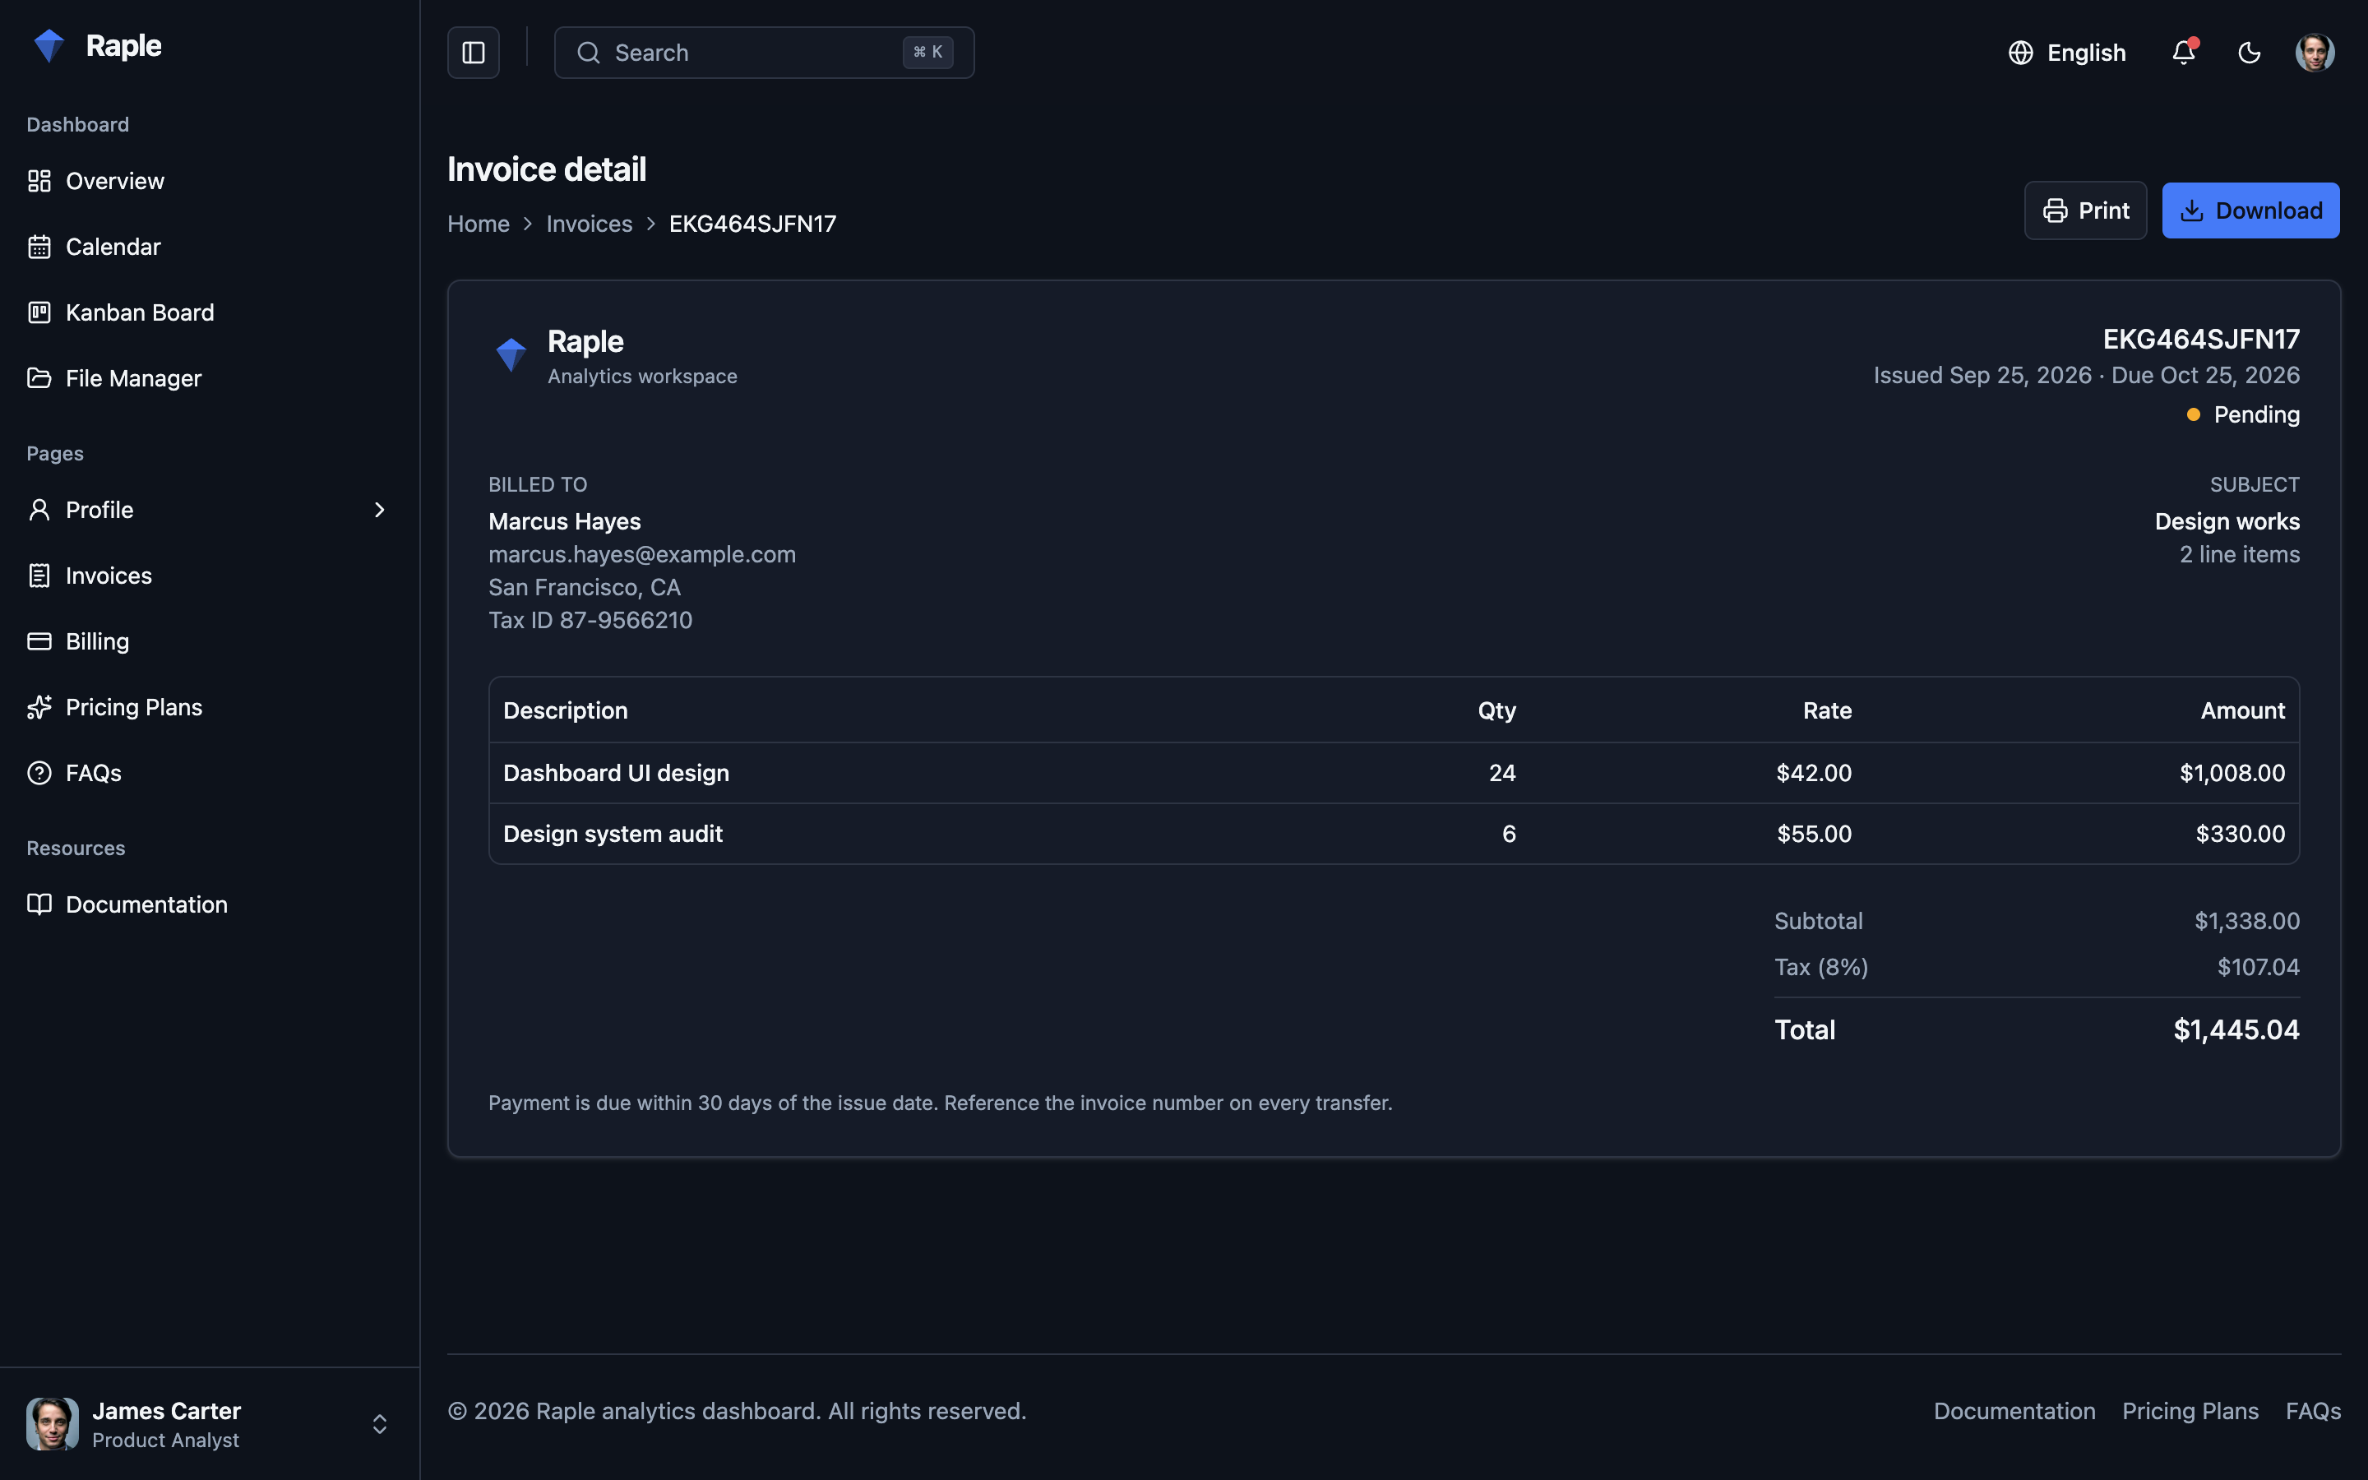Screen dimensions: 2368x1480
Task: Click the Documentation book icon
Action: 39,904
